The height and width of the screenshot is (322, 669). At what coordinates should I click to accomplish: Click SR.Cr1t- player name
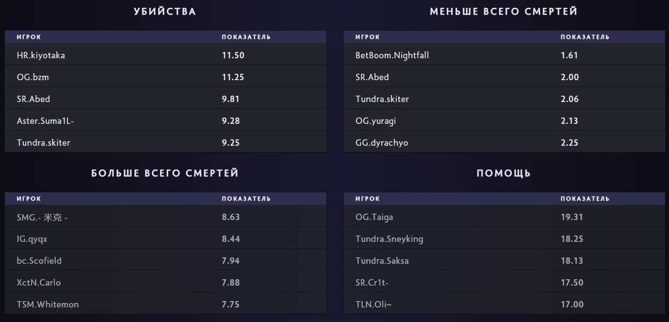click(372, 283)
